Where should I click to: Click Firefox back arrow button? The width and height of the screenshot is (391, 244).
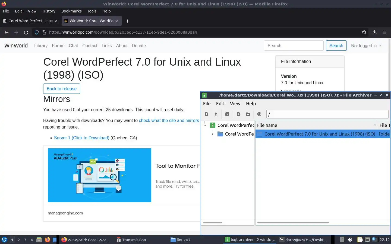(7, 32)
